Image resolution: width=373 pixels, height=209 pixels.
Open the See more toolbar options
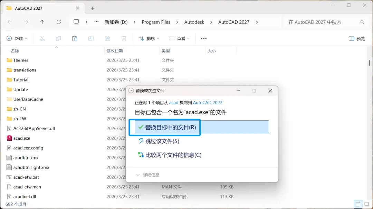204,39
